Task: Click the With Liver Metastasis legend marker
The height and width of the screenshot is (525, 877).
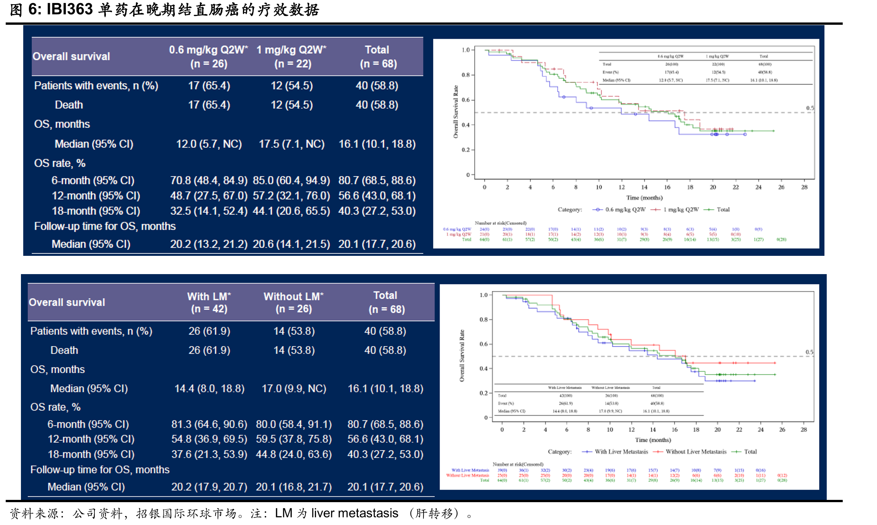Action: pos(587,452)
